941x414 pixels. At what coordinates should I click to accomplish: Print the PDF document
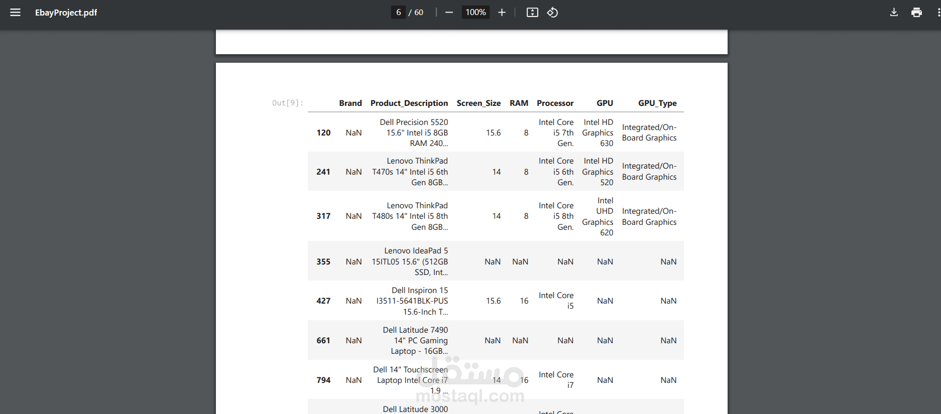(916, 13)
